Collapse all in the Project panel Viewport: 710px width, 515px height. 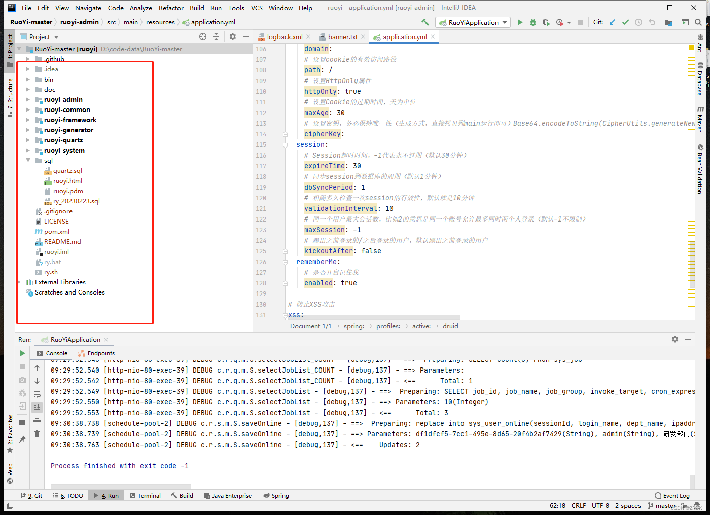216,36
